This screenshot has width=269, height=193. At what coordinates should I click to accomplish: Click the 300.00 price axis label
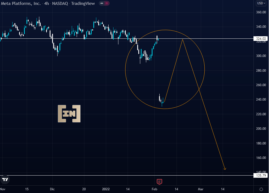tap(261, 56)
